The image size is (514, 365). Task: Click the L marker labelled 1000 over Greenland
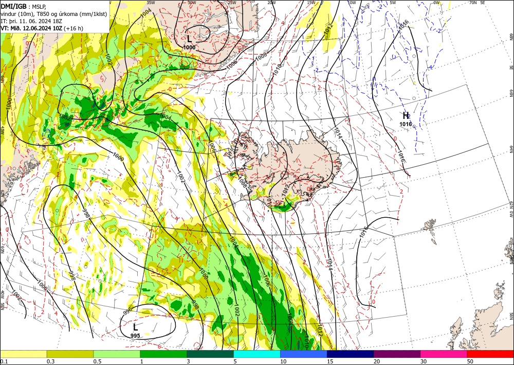190,39
